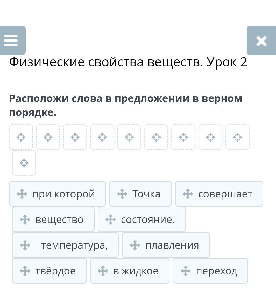Click the move icon on 'при которой'
276x302 pixels.
click(x=22, y=194)
